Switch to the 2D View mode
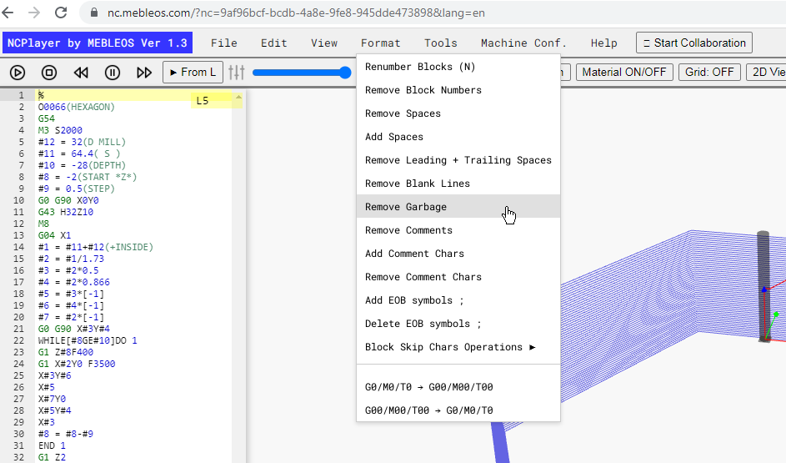 pos(767,73)
